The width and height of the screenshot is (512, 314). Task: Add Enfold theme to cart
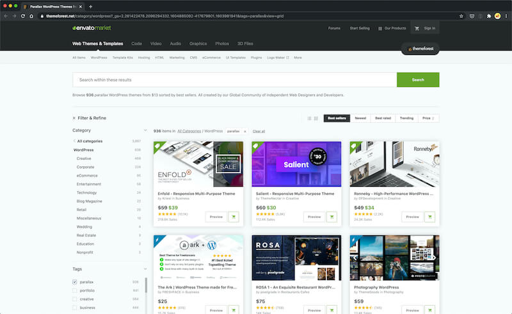point(234,217)
